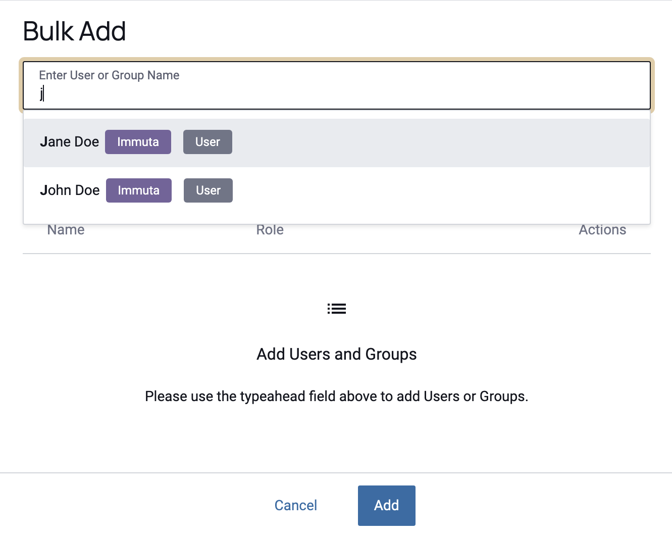Viewport: 672px width, 537px height.
Task: Choose John Doe from the suggestions
Action: [337, 190]
